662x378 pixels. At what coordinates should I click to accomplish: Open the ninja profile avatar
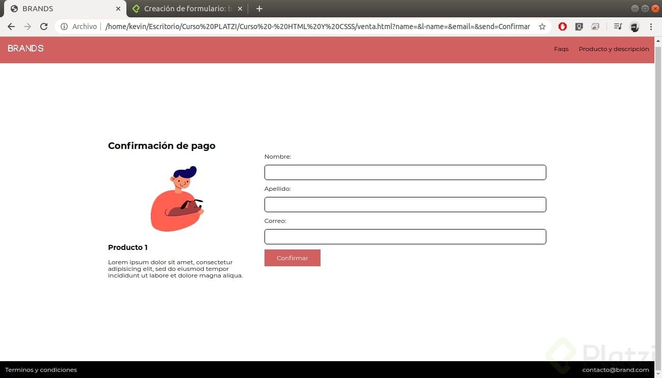coord(634,27)
